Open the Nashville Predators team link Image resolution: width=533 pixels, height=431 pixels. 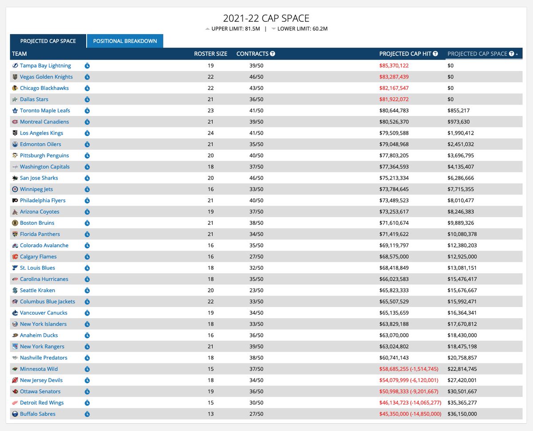(44, 358)
